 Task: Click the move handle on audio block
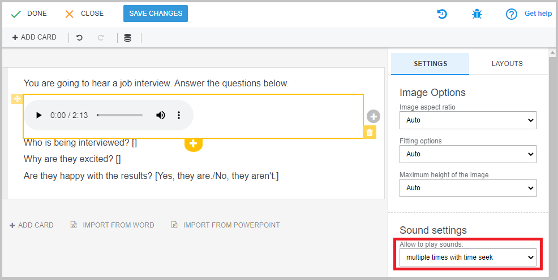[x=17, y=99]
